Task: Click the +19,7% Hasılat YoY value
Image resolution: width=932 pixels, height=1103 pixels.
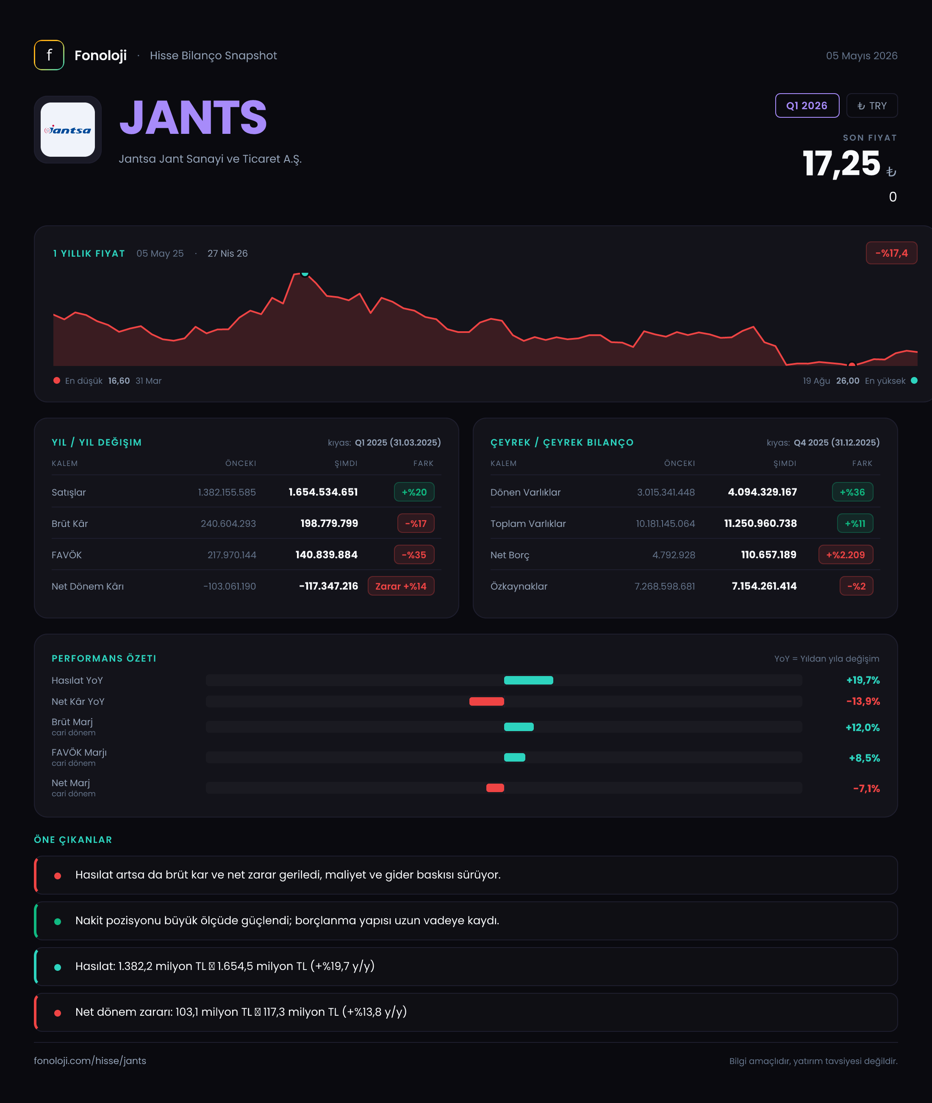Action: 863,680
